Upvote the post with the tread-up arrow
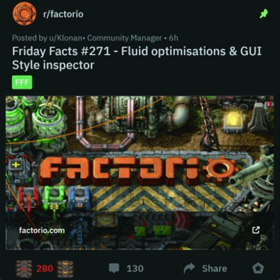280x280 pixels. (x=24, y=269)
